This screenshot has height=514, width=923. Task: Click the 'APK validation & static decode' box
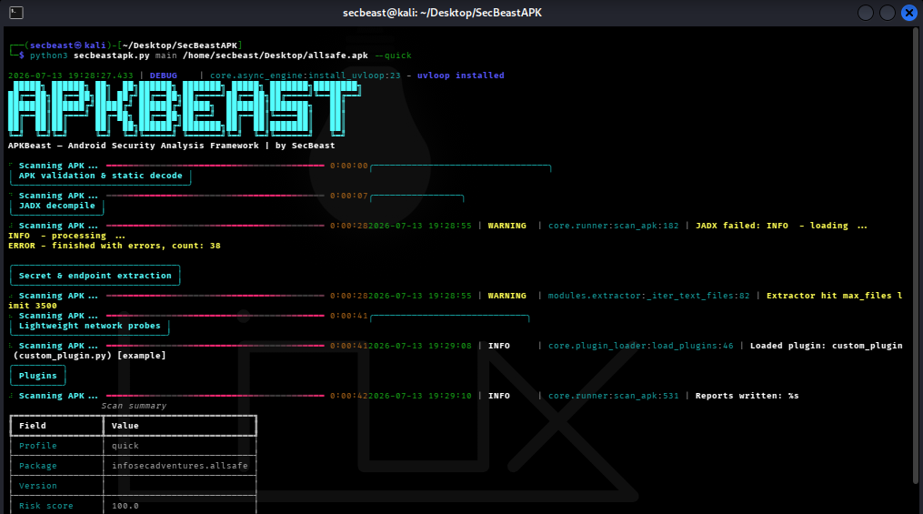101,176
